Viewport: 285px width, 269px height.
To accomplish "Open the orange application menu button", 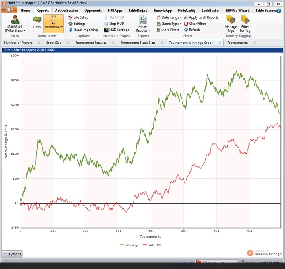I will (9, 9).
